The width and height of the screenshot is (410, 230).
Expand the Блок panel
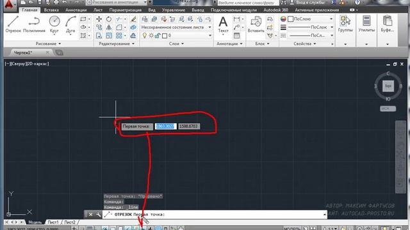click(262, 43)
